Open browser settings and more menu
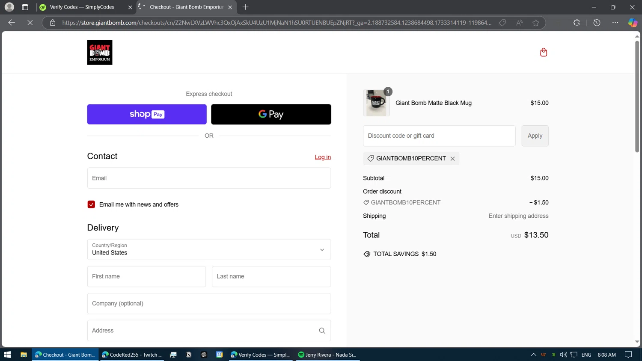 click(x=615, y=23)
